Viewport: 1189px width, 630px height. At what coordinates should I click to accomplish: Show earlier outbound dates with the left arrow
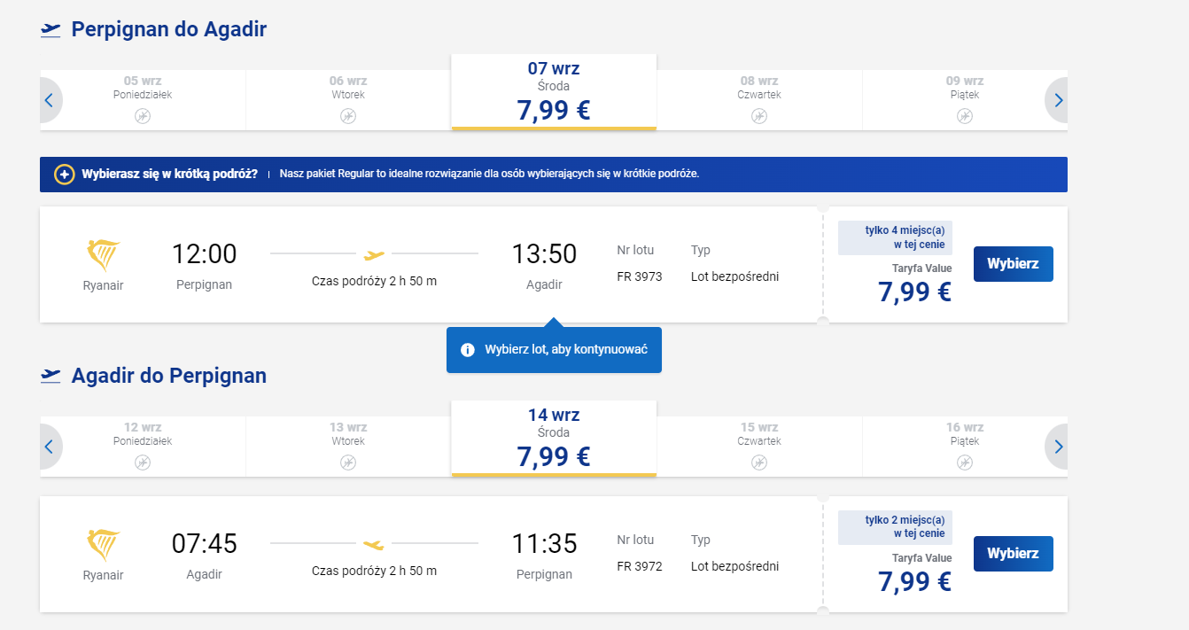pos(50,100)
